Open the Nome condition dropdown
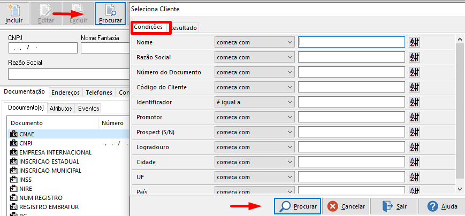This screenshot has width=465, height=216. click(x=255, y=42)
